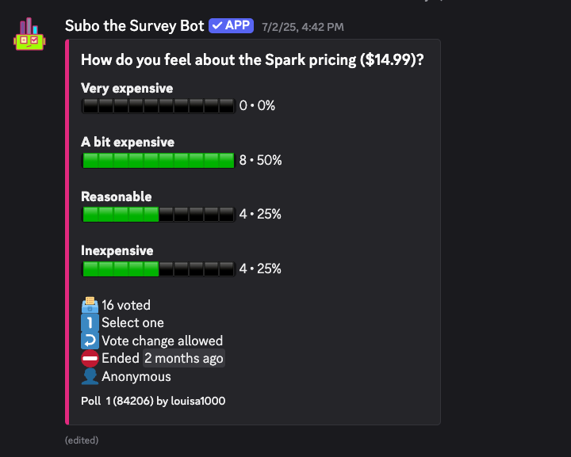
Task: Click the 8 • 50% vote count
Action: [260, 160]
